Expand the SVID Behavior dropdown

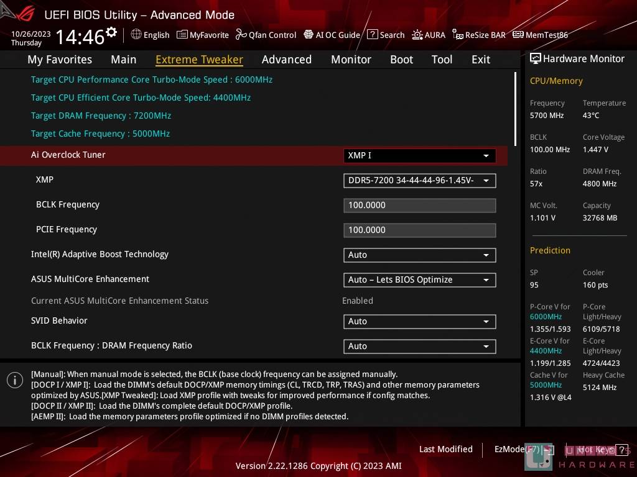point(419,321)
